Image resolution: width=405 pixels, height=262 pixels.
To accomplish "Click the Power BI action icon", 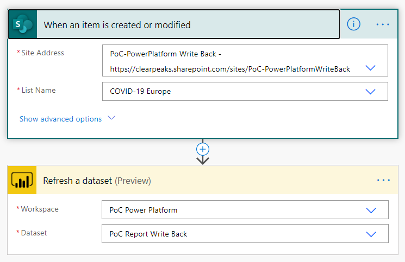I will pos(22,180).
